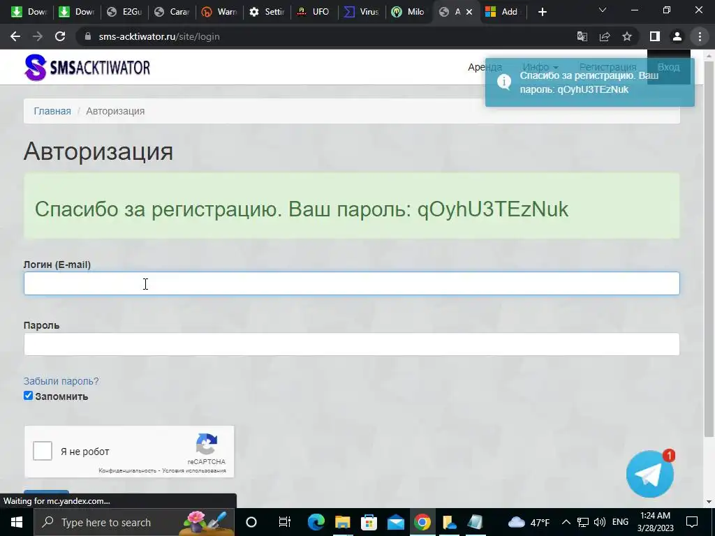The height and width of the screenshot is (536, 715).
Task: Click the Главная breadcrumb link
Action: tap(52, 111)
